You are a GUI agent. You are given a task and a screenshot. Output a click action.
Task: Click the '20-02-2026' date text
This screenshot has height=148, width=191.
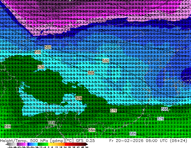click(130, 141)
